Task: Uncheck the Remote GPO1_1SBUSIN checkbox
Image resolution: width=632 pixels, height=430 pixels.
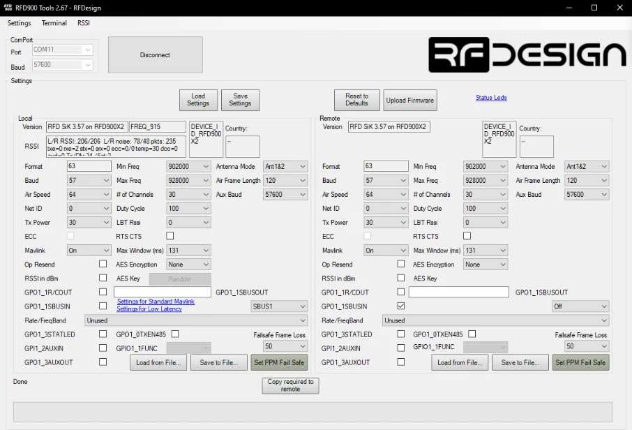Action: [400, 306]
